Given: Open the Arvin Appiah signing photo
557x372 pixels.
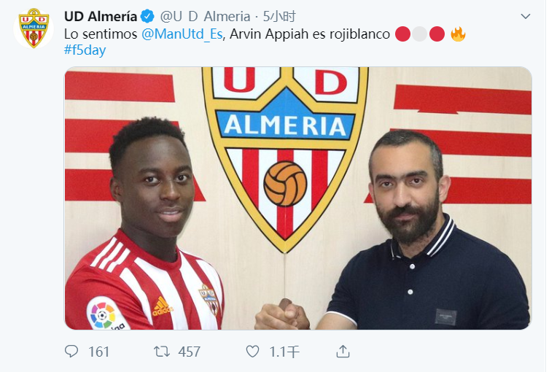Looking at the screenshot, I should tap(298, 198).
